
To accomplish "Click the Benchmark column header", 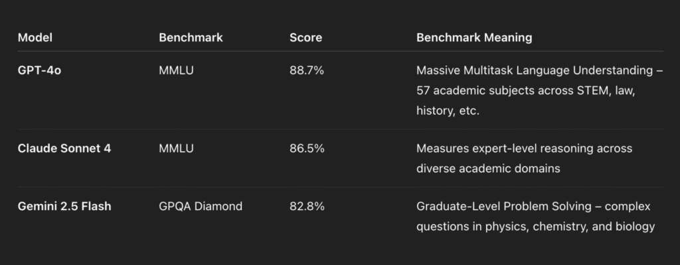I will pos(191,38).
